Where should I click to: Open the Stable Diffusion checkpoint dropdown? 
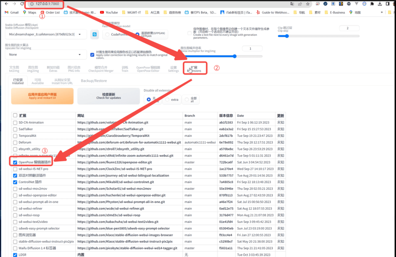46,34
